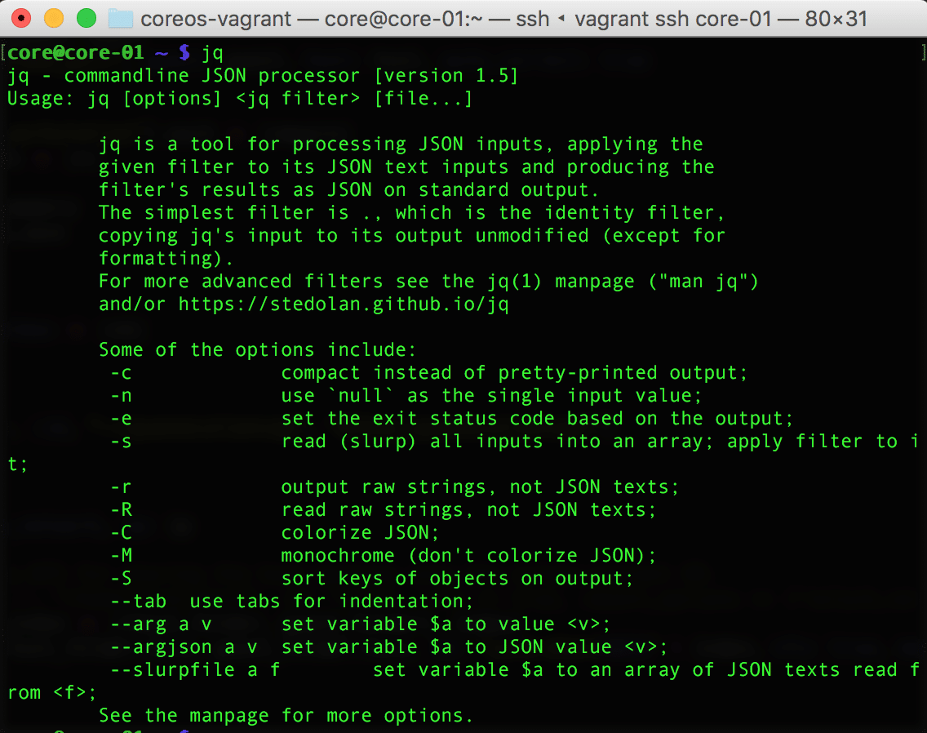Image resolution: width=927 pixels, height=733 pixels.
Task: Click the core@core-01 prompt on first line
Action: (76, 53)
